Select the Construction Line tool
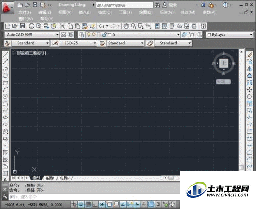256x209 pixels. coord(5,62)
